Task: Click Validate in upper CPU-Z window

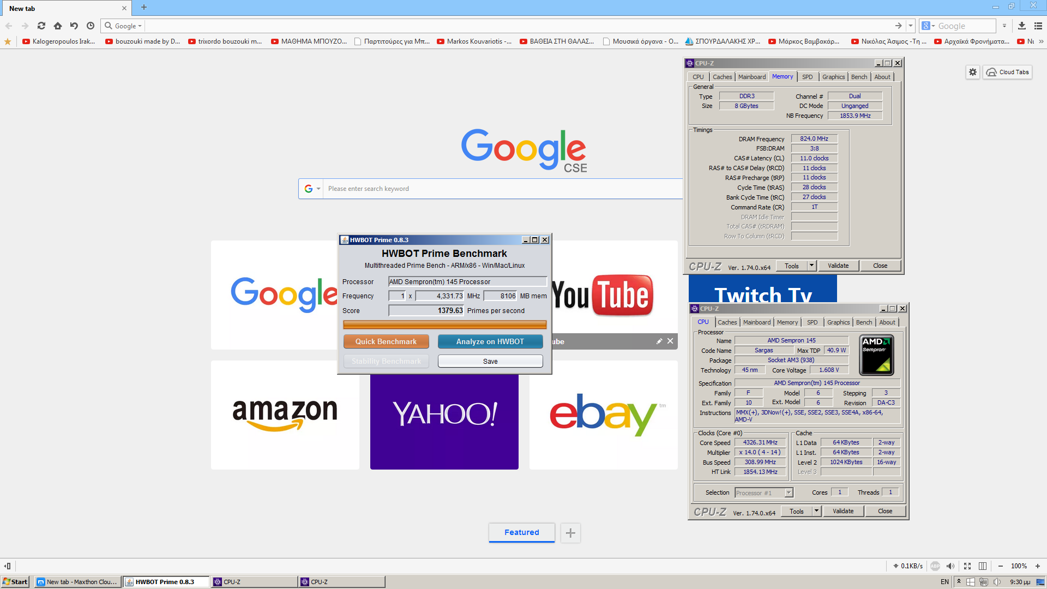Action: click(x=838, y=266)
